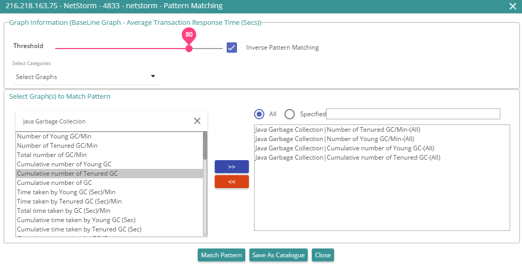Select Cumulative time taken by Young GC (Sec)
This screenshot has height=265, width=522.
point(109,220)
